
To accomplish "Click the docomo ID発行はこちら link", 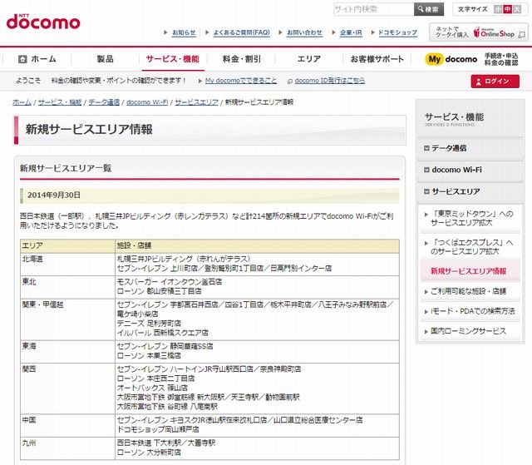I will [330, 81].
